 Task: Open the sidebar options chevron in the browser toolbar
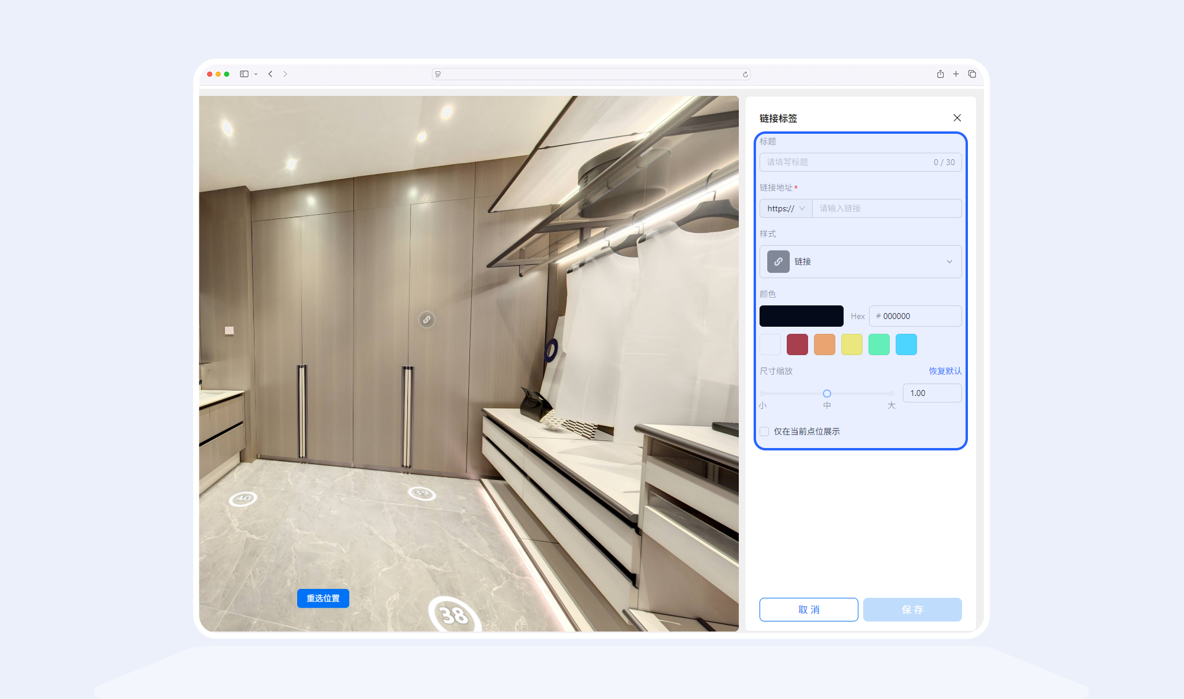(256, 74)
